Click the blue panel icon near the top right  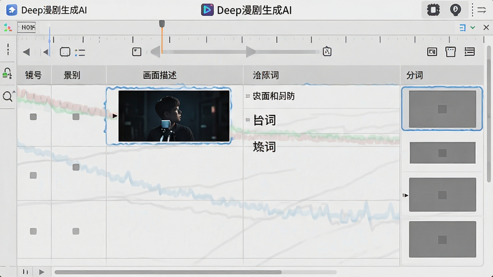pos(463,28)
